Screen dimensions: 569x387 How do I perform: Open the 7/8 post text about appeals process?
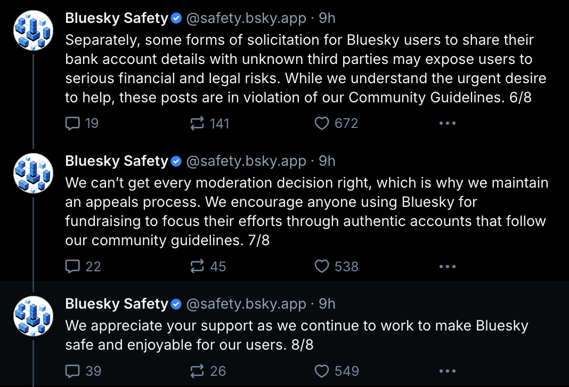click(307, 211)
